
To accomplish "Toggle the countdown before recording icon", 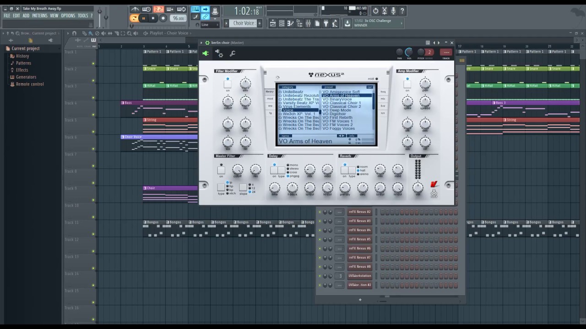I will click(x=158, y=10).
